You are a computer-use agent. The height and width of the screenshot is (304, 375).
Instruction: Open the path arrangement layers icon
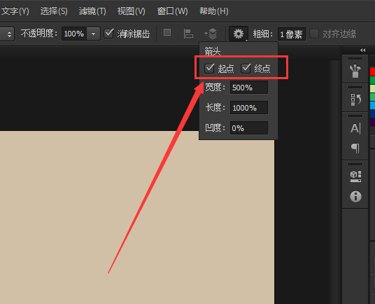point(211,34)
